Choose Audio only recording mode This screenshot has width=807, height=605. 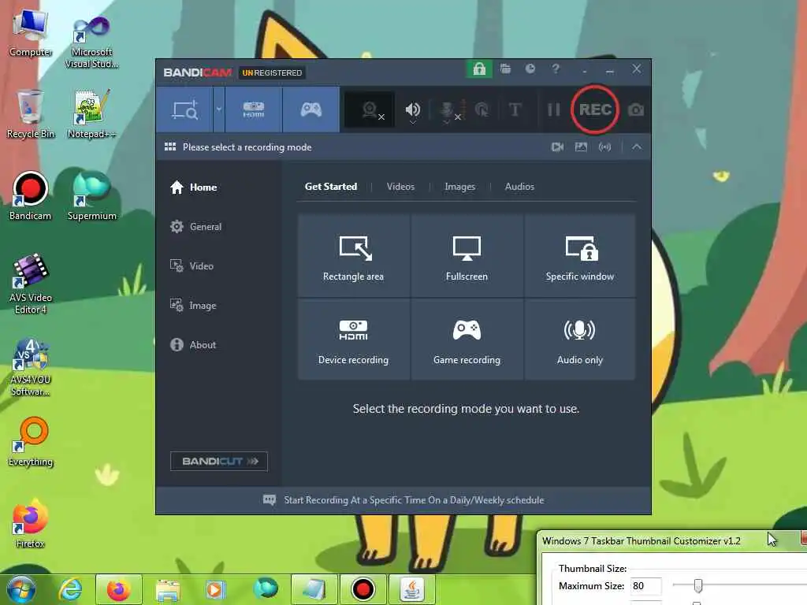[579, 340]
